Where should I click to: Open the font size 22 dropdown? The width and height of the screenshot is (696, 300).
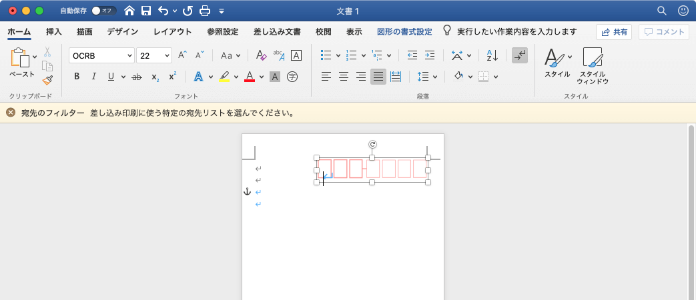167,56
